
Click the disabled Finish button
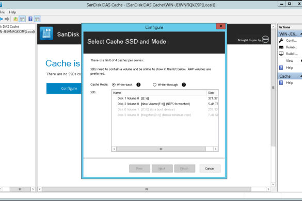click(184, 169)
